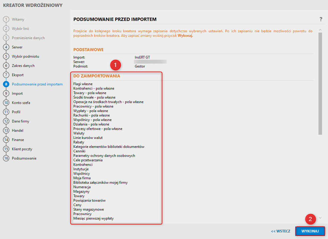Click the vertical scrollbar thumb
Viewport: 328px width, 239px height.
[x=320, y=84]
